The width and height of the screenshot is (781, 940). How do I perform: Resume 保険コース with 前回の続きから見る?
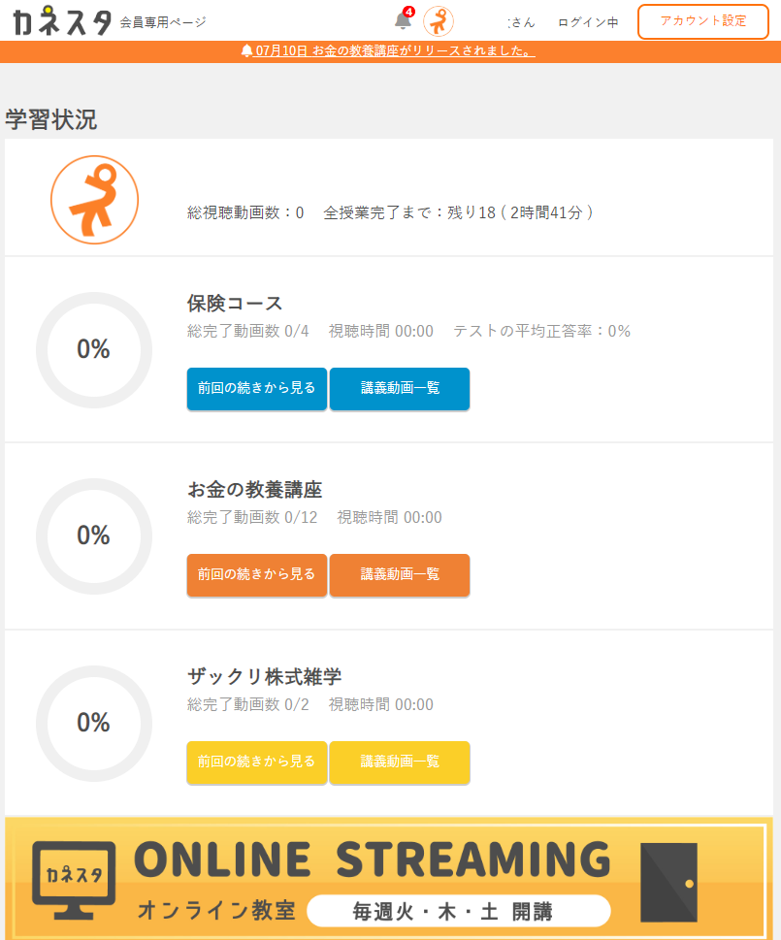pyautogui.click(x=257, y=388)
